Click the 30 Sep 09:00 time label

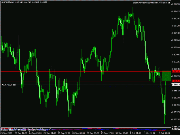pyautogui.click(x=122, y=133)
